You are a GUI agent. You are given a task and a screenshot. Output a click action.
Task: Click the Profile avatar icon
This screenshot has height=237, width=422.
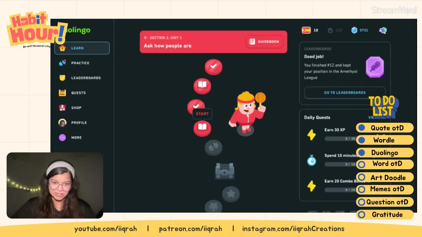click(62, 122)
